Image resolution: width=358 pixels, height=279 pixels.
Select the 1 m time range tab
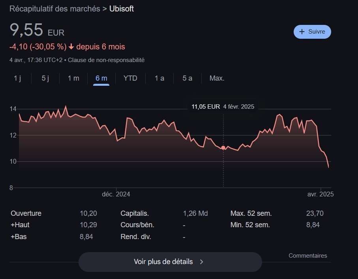(x=73, y=78)
